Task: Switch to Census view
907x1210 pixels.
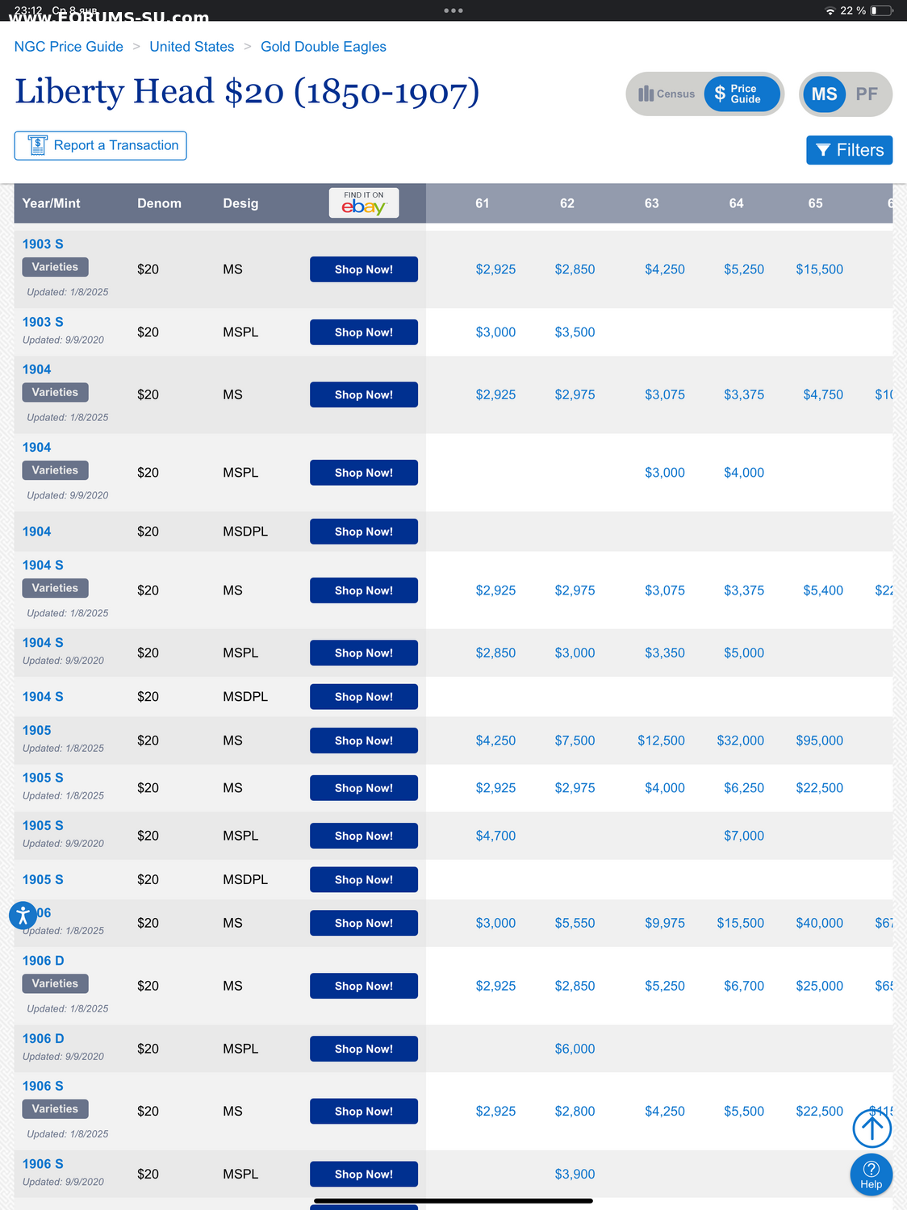Action: pos(667,94)
